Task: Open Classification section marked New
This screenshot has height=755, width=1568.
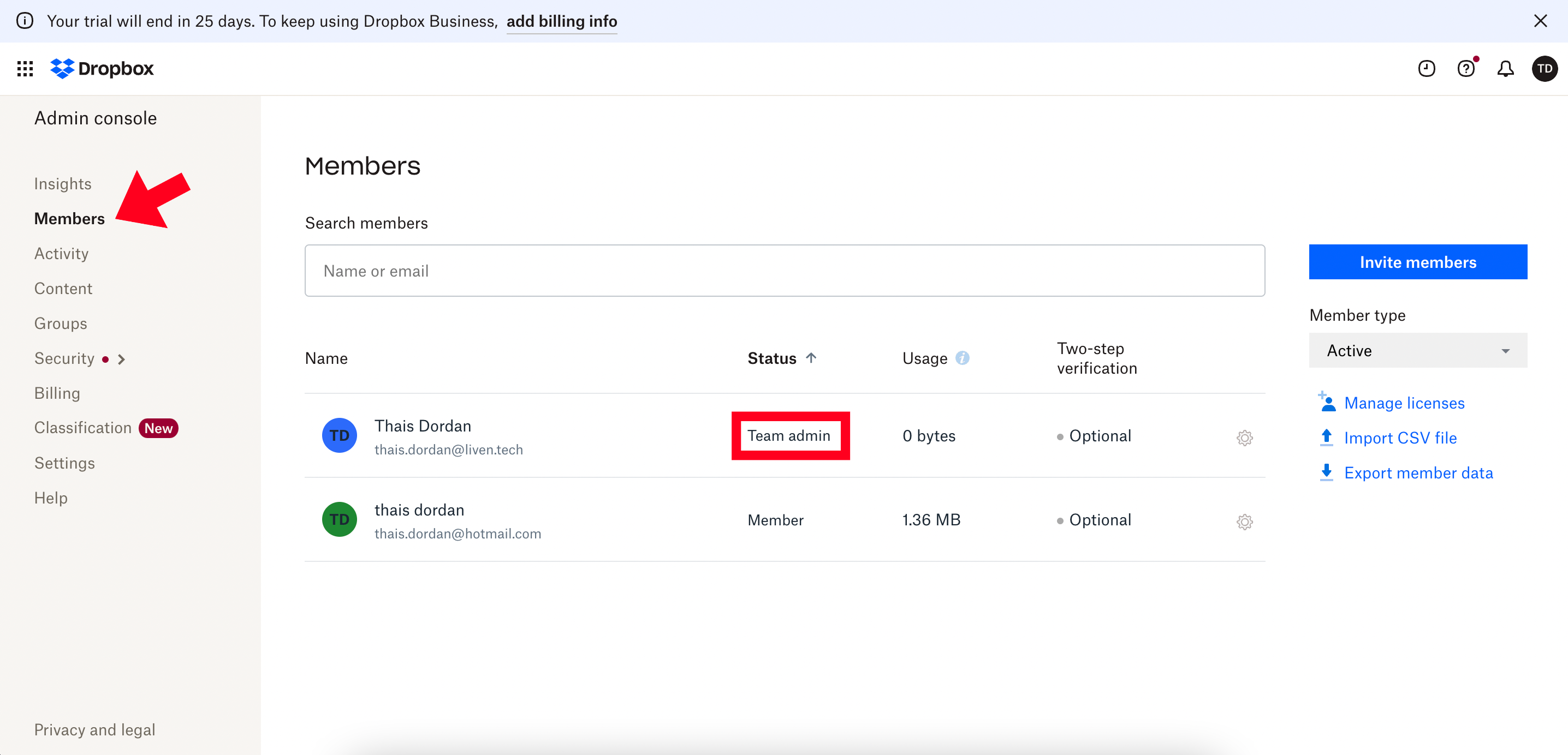Action: pos(83,428)
